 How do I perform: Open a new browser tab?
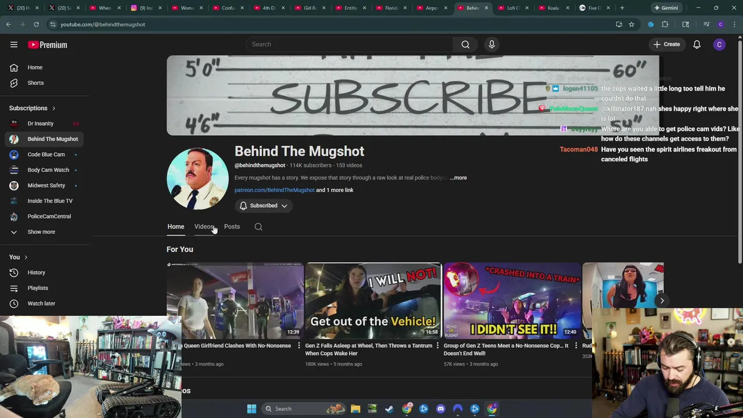[622, 8]
